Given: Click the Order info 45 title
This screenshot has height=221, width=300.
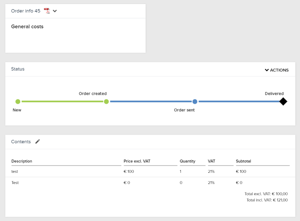Looking at the screenshot, I should (x=26, y=11).
